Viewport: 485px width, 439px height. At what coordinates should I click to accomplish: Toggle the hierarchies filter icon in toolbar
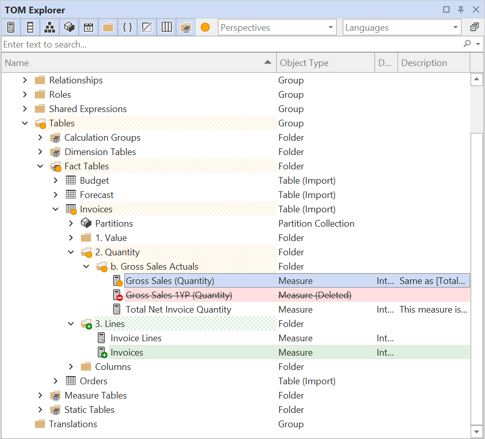[50, 27]
